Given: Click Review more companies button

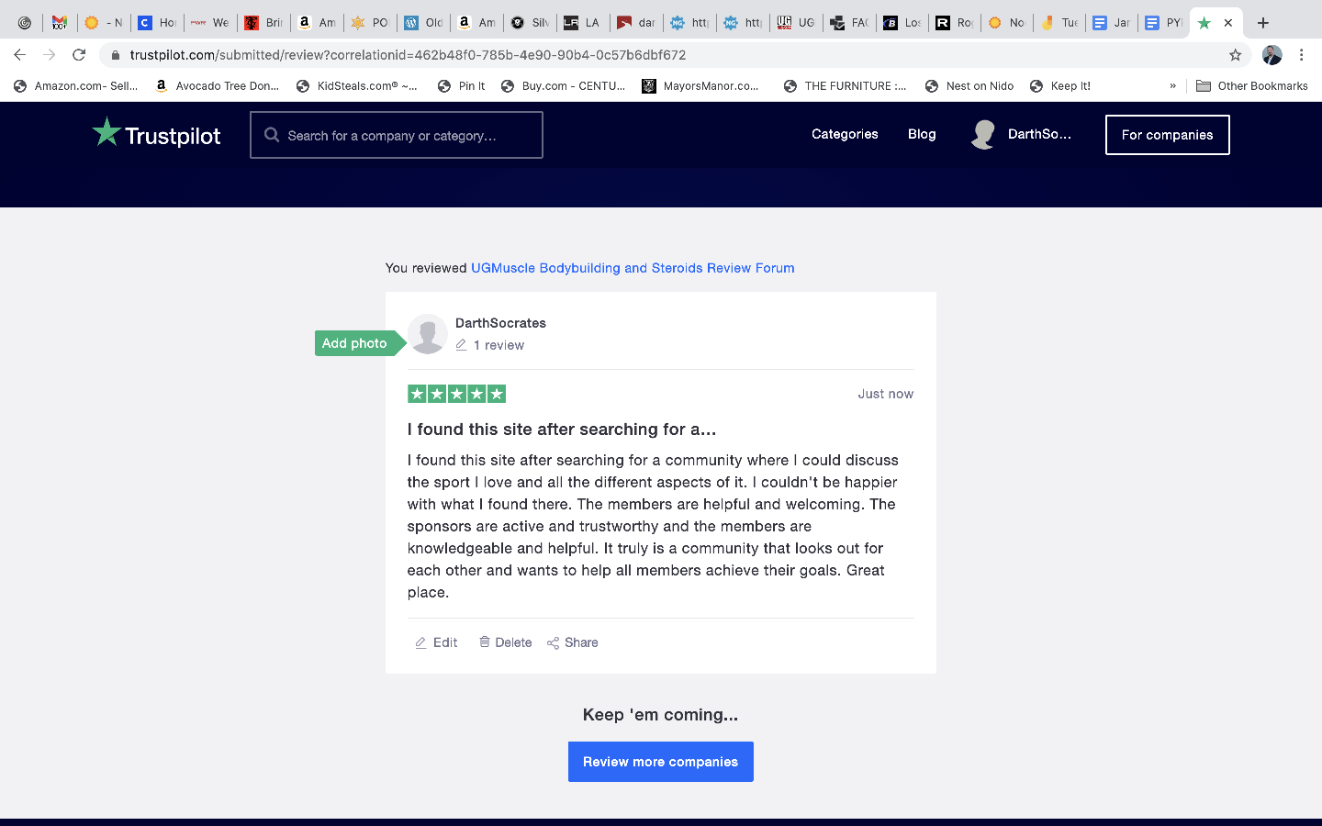Looking at the screenshot, I should coord(660,762).
